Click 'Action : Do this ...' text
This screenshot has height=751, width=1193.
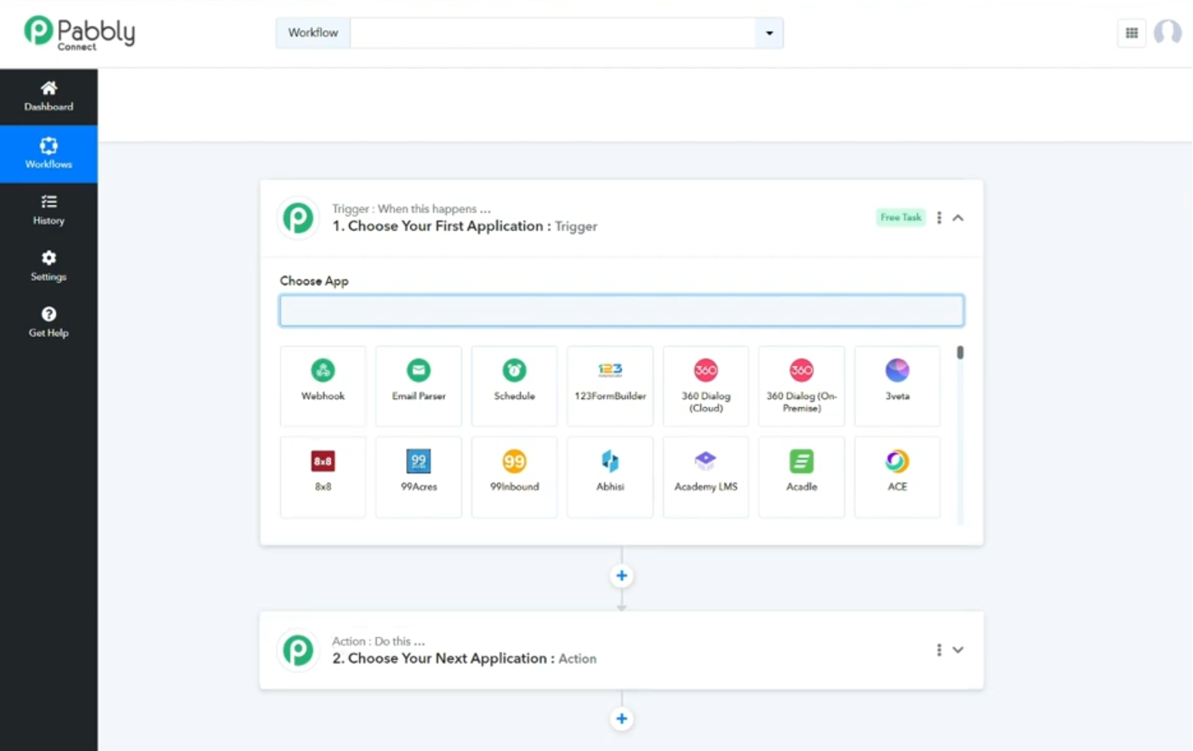[x=378, y=641]
